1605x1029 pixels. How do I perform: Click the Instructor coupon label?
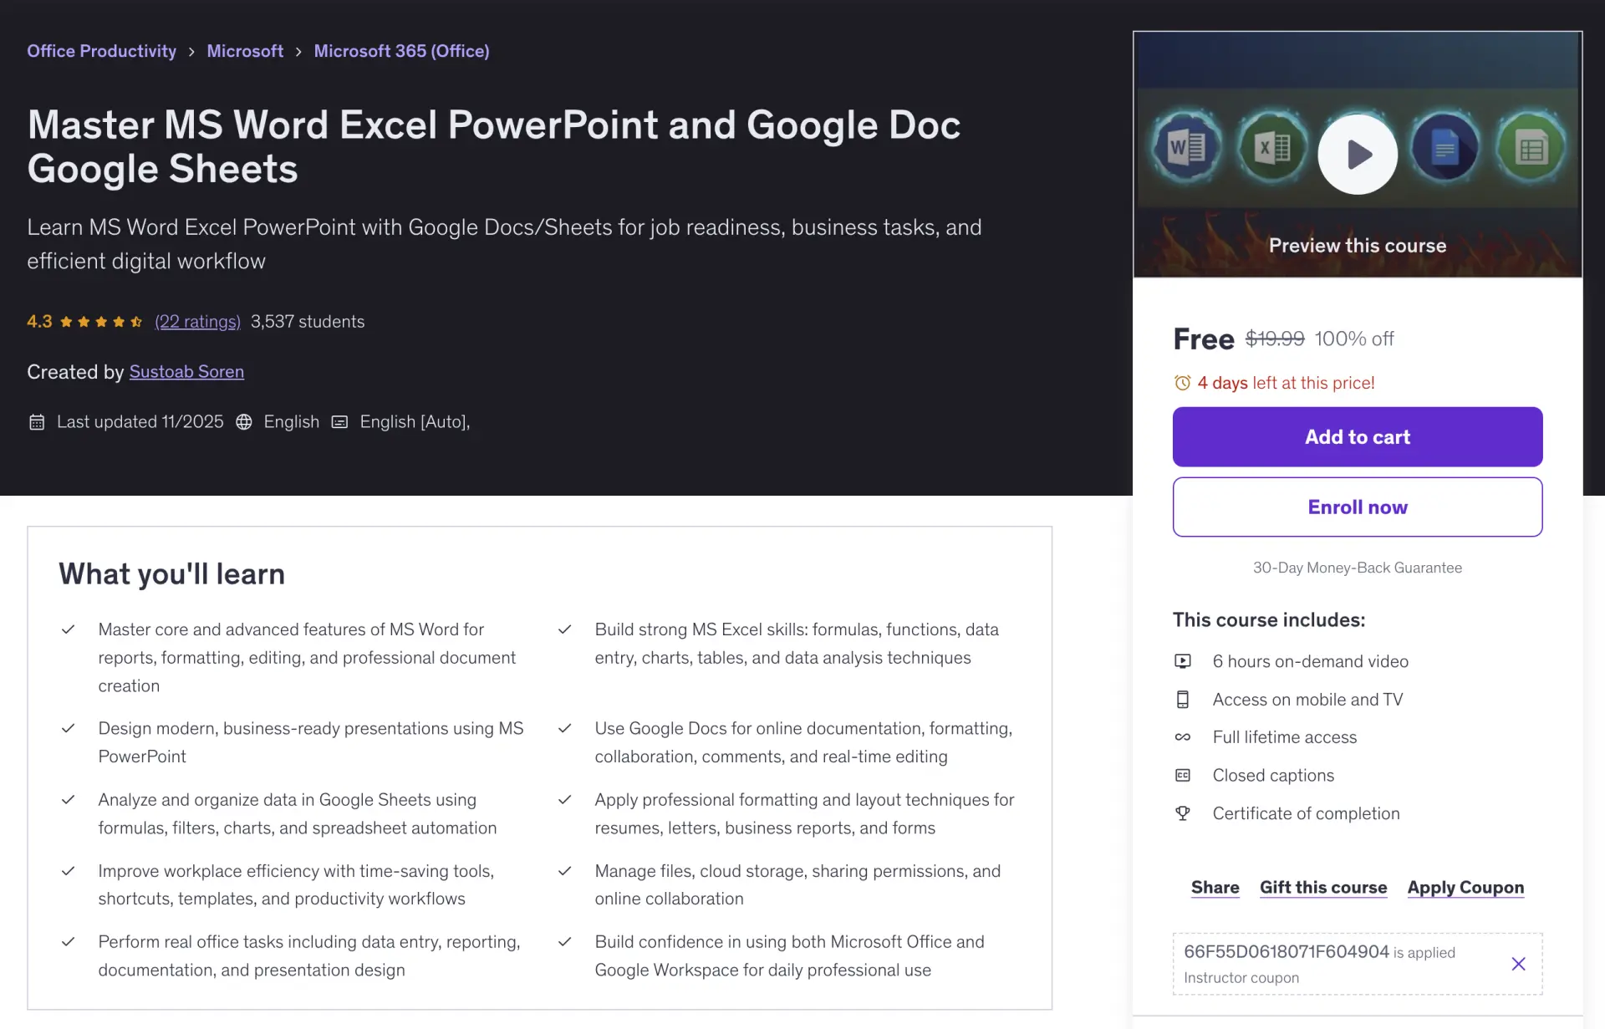[x=1241, y=978]
